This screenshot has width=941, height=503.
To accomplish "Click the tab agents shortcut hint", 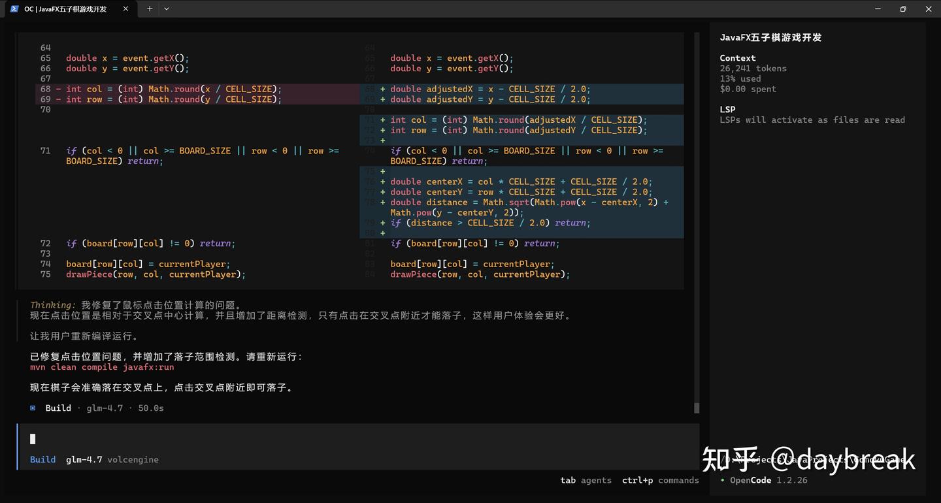I will [x=586, y=480].
